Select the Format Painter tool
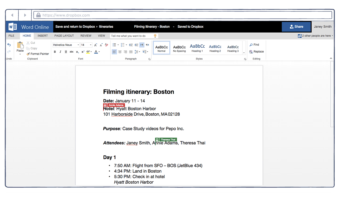342x200 pixels. click(x=38, y=54)
